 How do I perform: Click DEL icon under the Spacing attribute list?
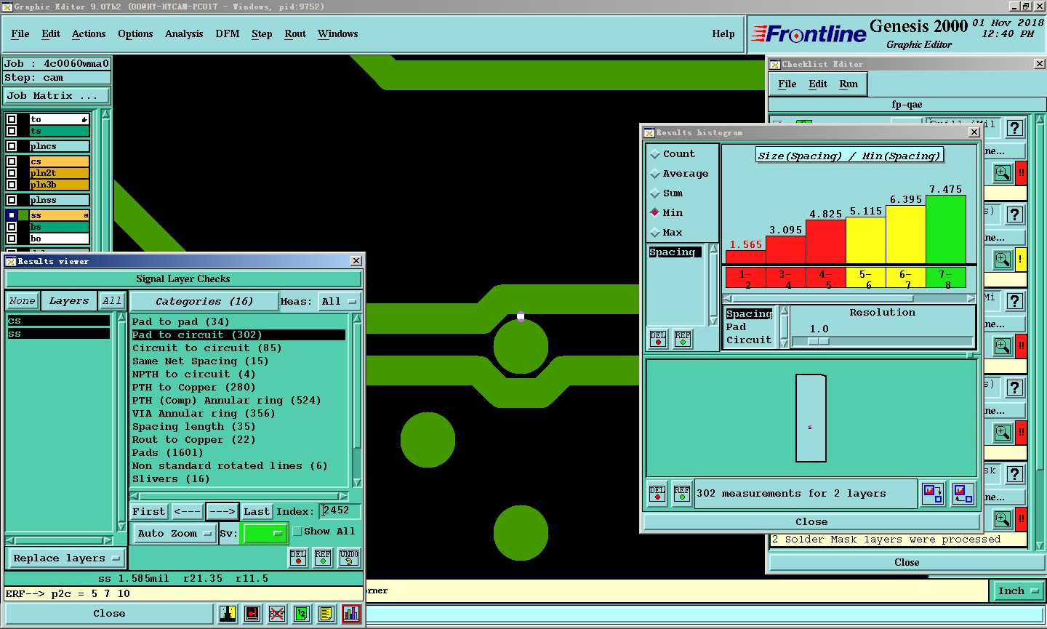(658, 339)
